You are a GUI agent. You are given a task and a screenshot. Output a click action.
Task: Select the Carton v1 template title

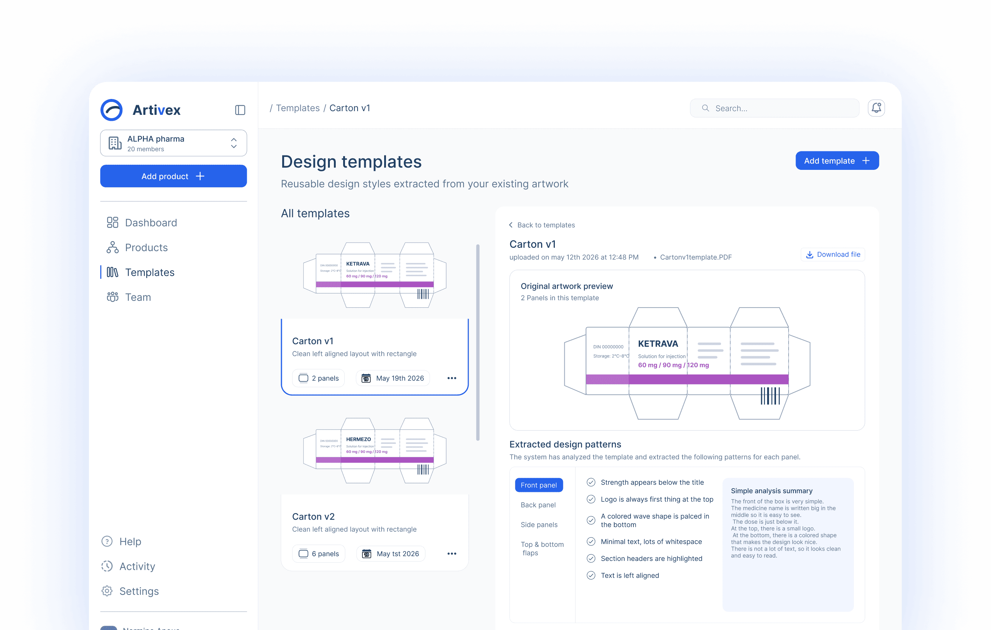pos(312,341)
